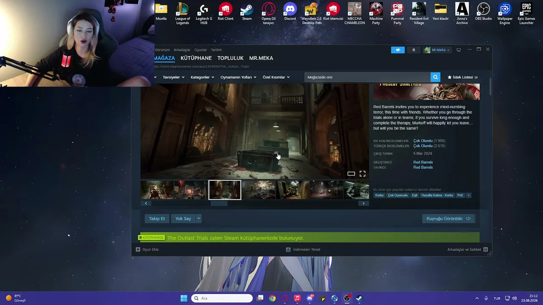Open Friends and Chat icon in Steam
Image resolution: width=543 pixels, height=305 pixels.
point(486,250)
